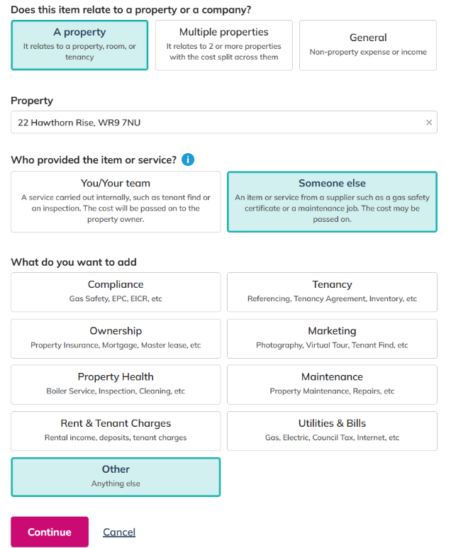Click the property address text '22 Hawthorn Rise'
The height and width of the screenshot is (548, 451).
[56, 123]
